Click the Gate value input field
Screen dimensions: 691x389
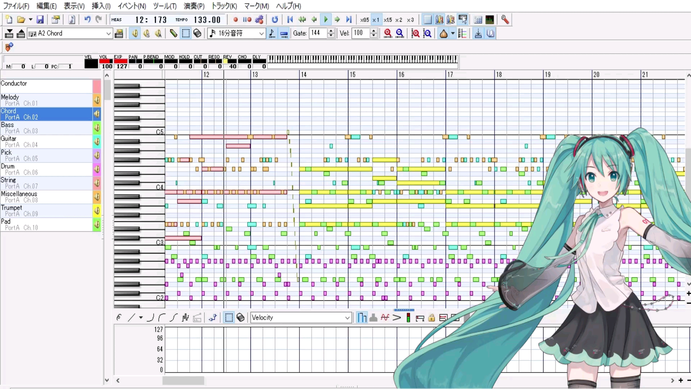point(318,33)
